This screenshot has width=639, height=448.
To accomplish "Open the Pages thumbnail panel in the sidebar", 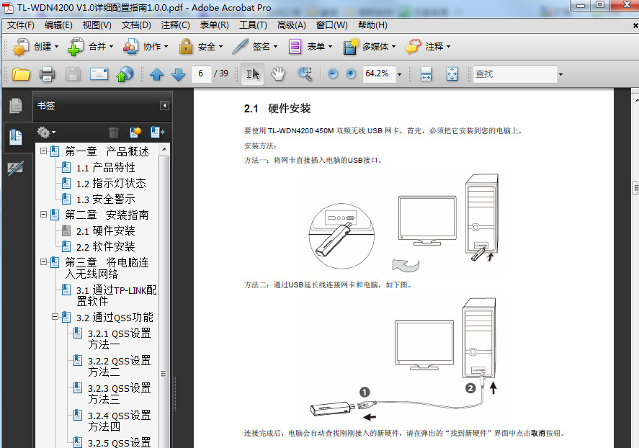I will coord(15,105).
